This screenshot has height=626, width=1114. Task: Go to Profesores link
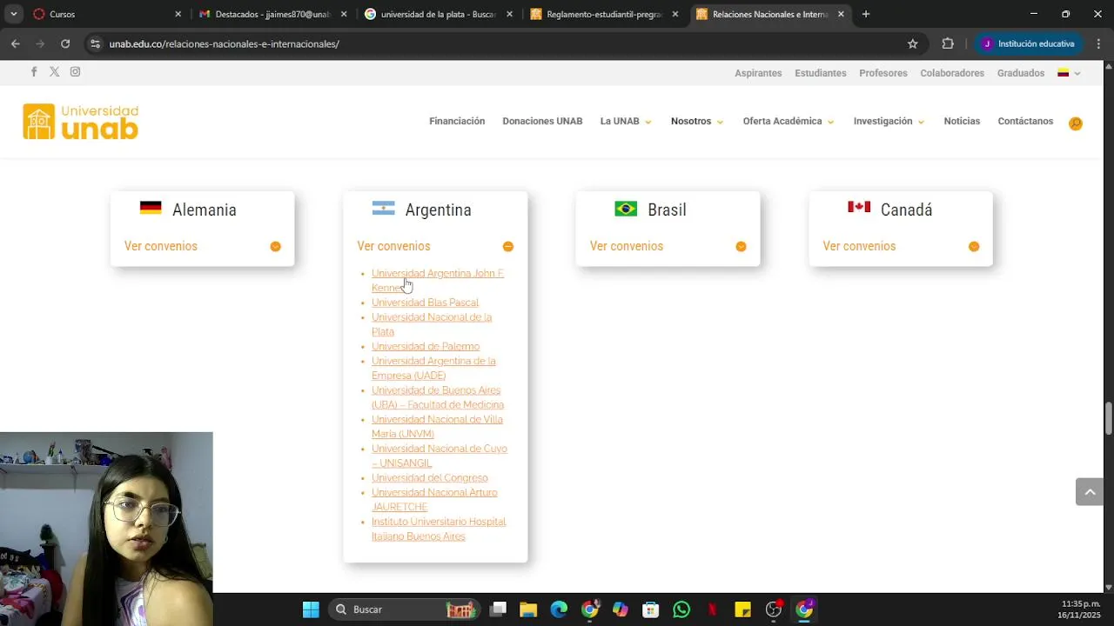pyautogui.click(x=883, y=73)
